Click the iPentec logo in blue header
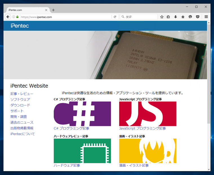The image size is (214, 175). pyautogui.click(x=20, y=26)
